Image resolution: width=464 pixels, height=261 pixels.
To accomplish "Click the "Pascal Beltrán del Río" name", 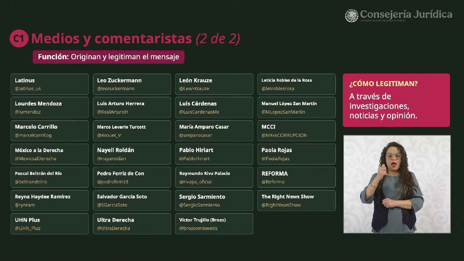I will click(x=38, y=173).
